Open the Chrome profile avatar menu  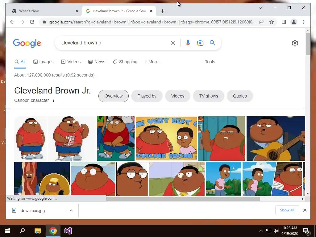point(294,22)
